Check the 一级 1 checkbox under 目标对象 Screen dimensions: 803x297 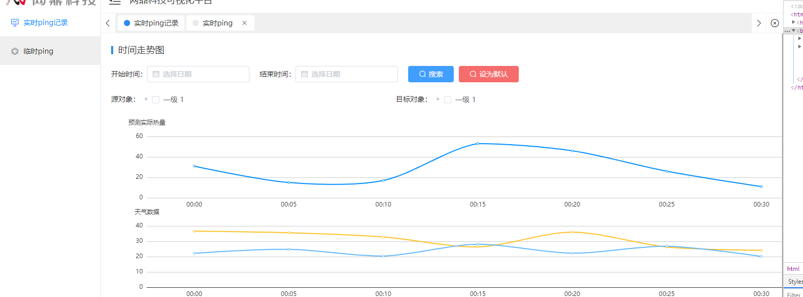coord(448,100)
